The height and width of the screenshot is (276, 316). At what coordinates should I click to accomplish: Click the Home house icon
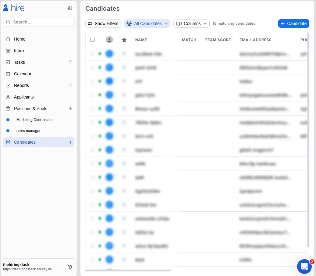click(x=8, y=39)
